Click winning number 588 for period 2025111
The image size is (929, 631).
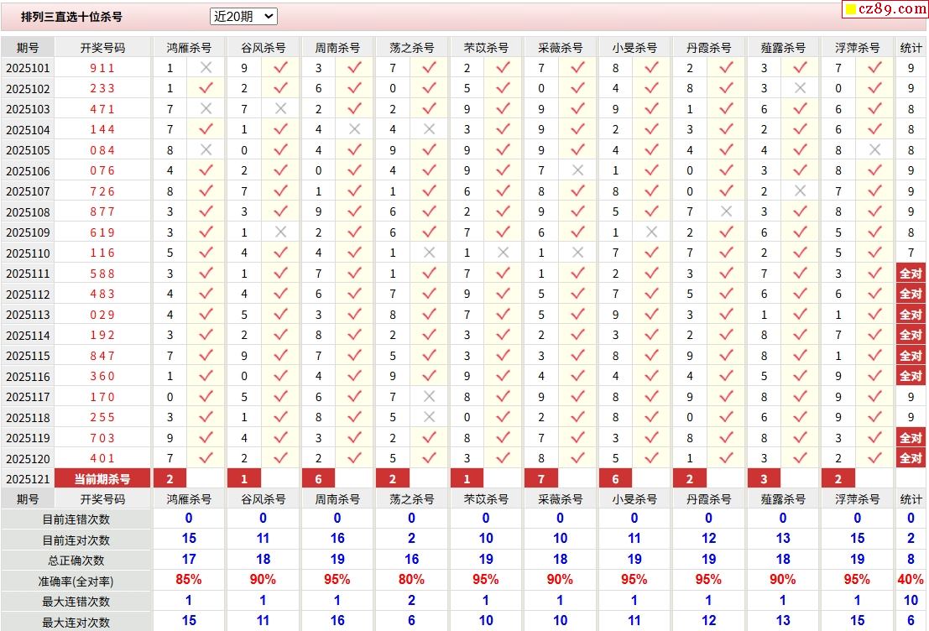pyautogui.click(x=102, y=274)
